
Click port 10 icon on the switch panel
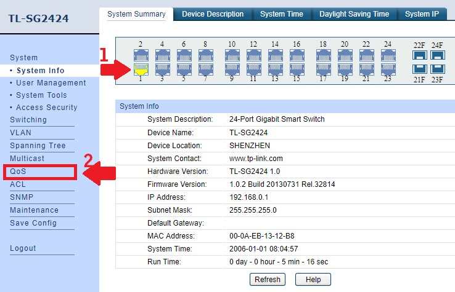(232, 55)
